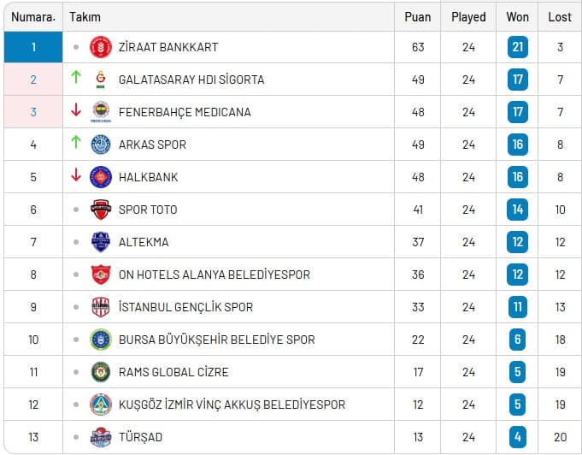Click the Ziraat Bankkart team logo
Image resolution: width=582 pixels, height=455 pixels.
pyautogui.click(x=101, y=47)
